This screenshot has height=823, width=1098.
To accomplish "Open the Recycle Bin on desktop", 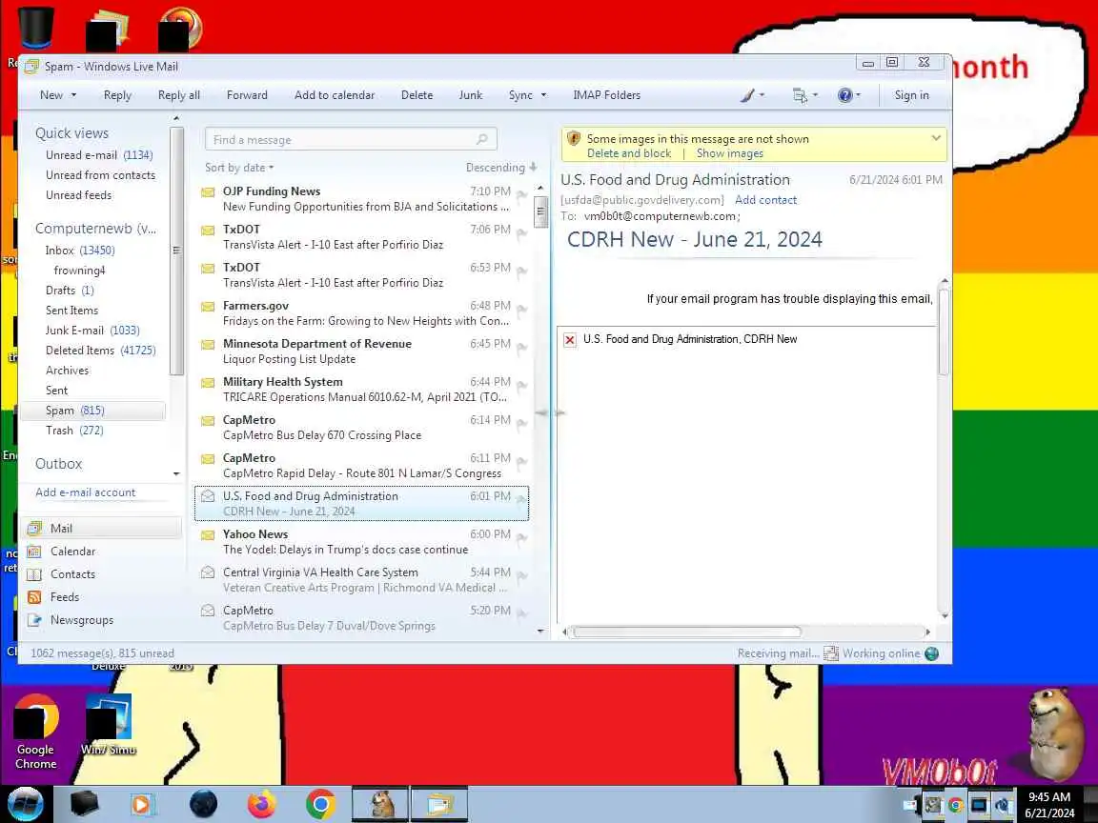I will click(35, 28).
